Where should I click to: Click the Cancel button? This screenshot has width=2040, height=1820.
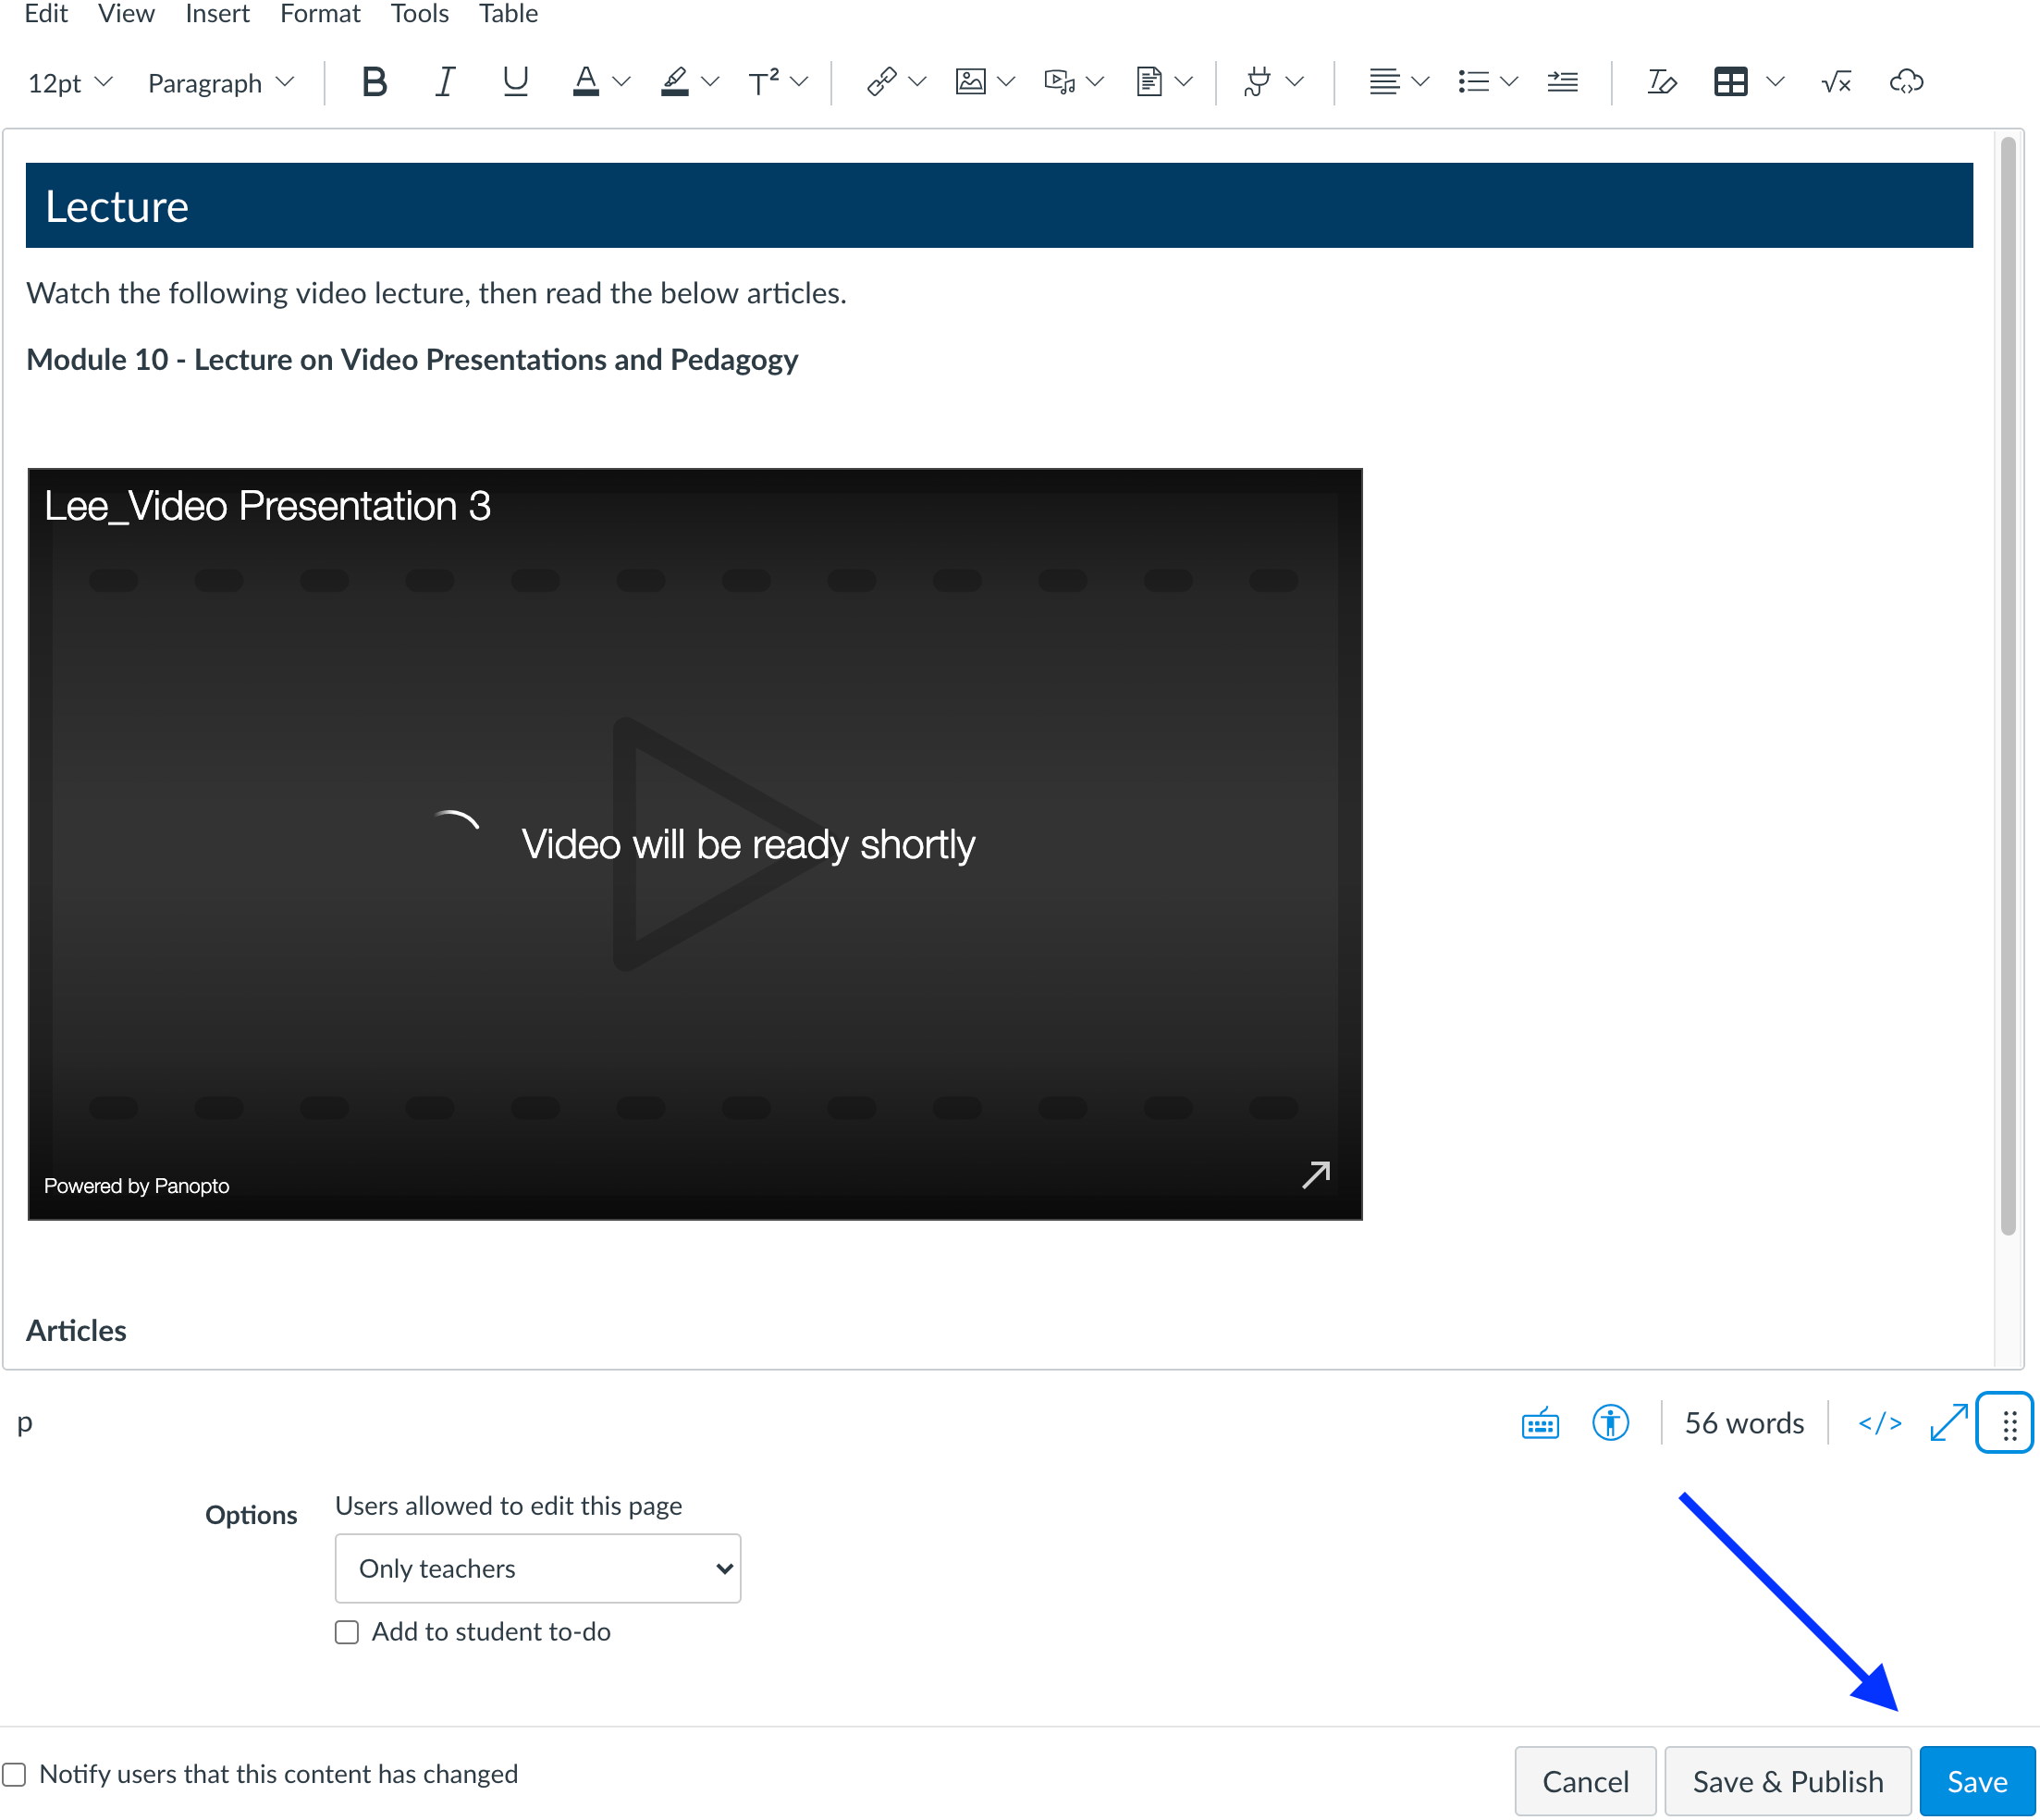1585,1781
